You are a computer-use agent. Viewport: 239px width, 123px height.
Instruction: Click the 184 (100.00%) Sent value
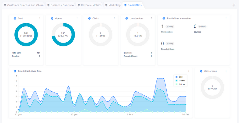tap(26, 35)
